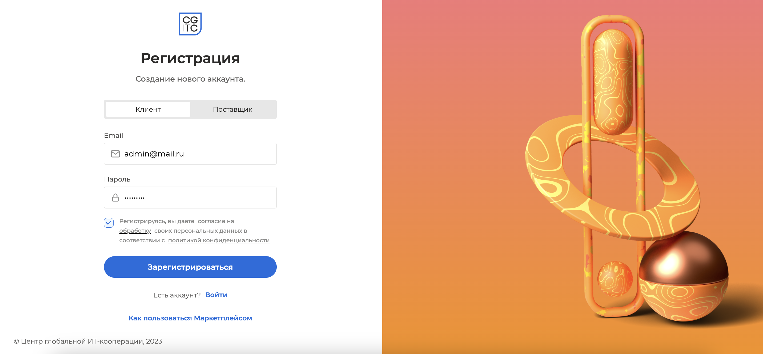This screenshot has height=354, width=763.
Task: Focus the Email input with admin@mail.ru
Action: point(190,154)
